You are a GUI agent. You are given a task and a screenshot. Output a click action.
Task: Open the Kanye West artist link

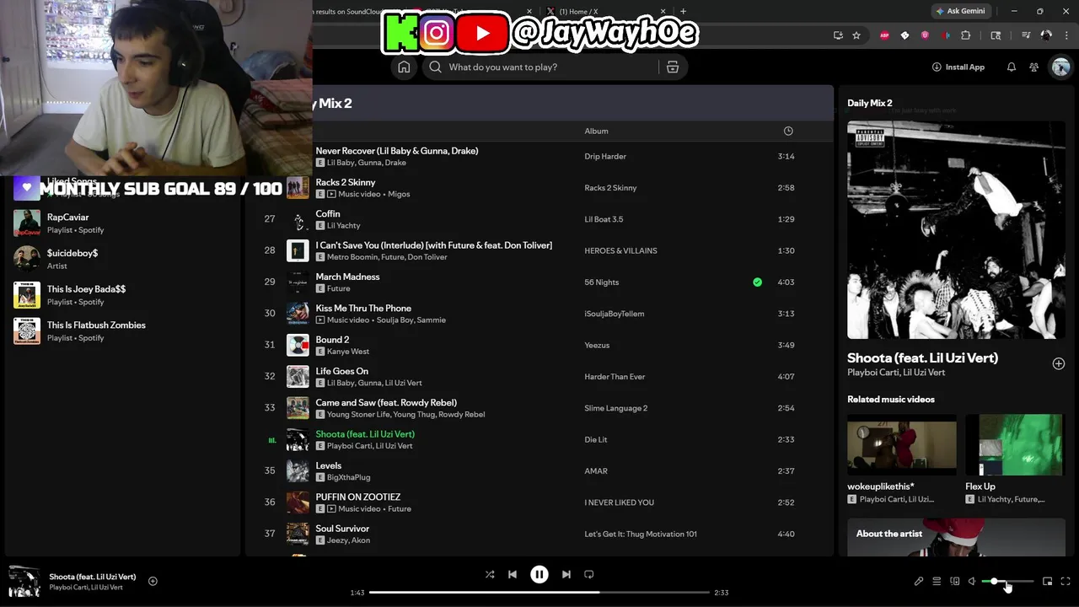(348, 352)
